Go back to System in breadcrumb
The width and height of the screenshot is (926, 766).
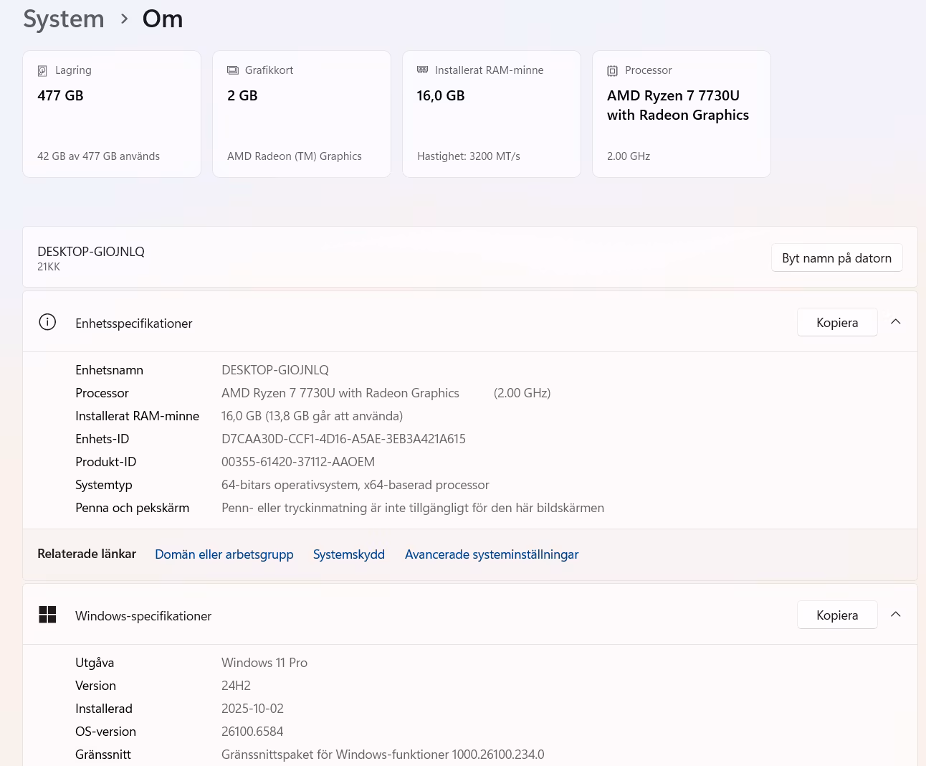click(x=64, y=19)
